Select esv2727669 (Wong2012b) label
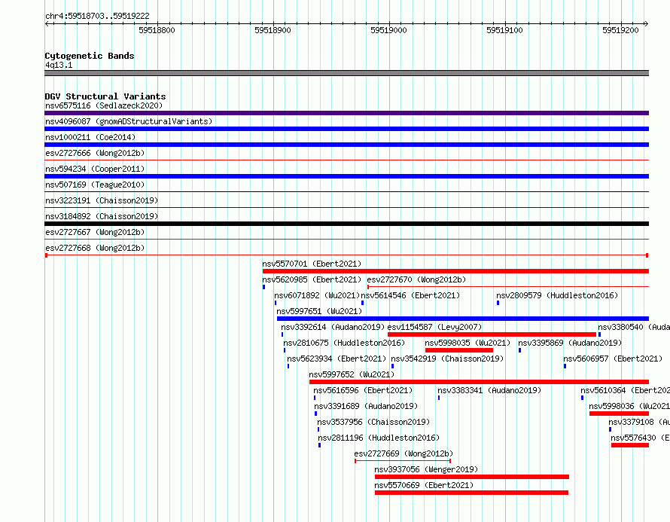Screen dimensions: 670x522 404,453
